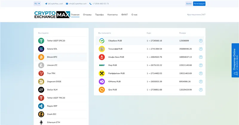Click the Войти login button
Viewport: 239px width, 125px height.
click(x=189, y=4)
